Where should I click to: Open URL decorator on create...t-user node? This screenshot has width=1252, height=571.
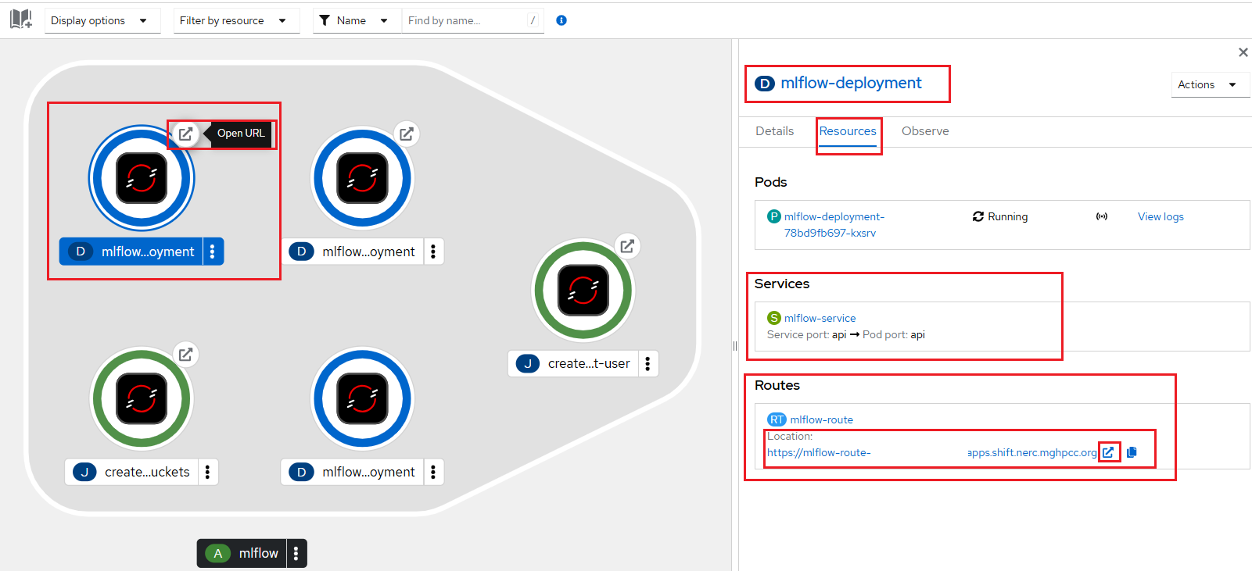pos(627,246)
